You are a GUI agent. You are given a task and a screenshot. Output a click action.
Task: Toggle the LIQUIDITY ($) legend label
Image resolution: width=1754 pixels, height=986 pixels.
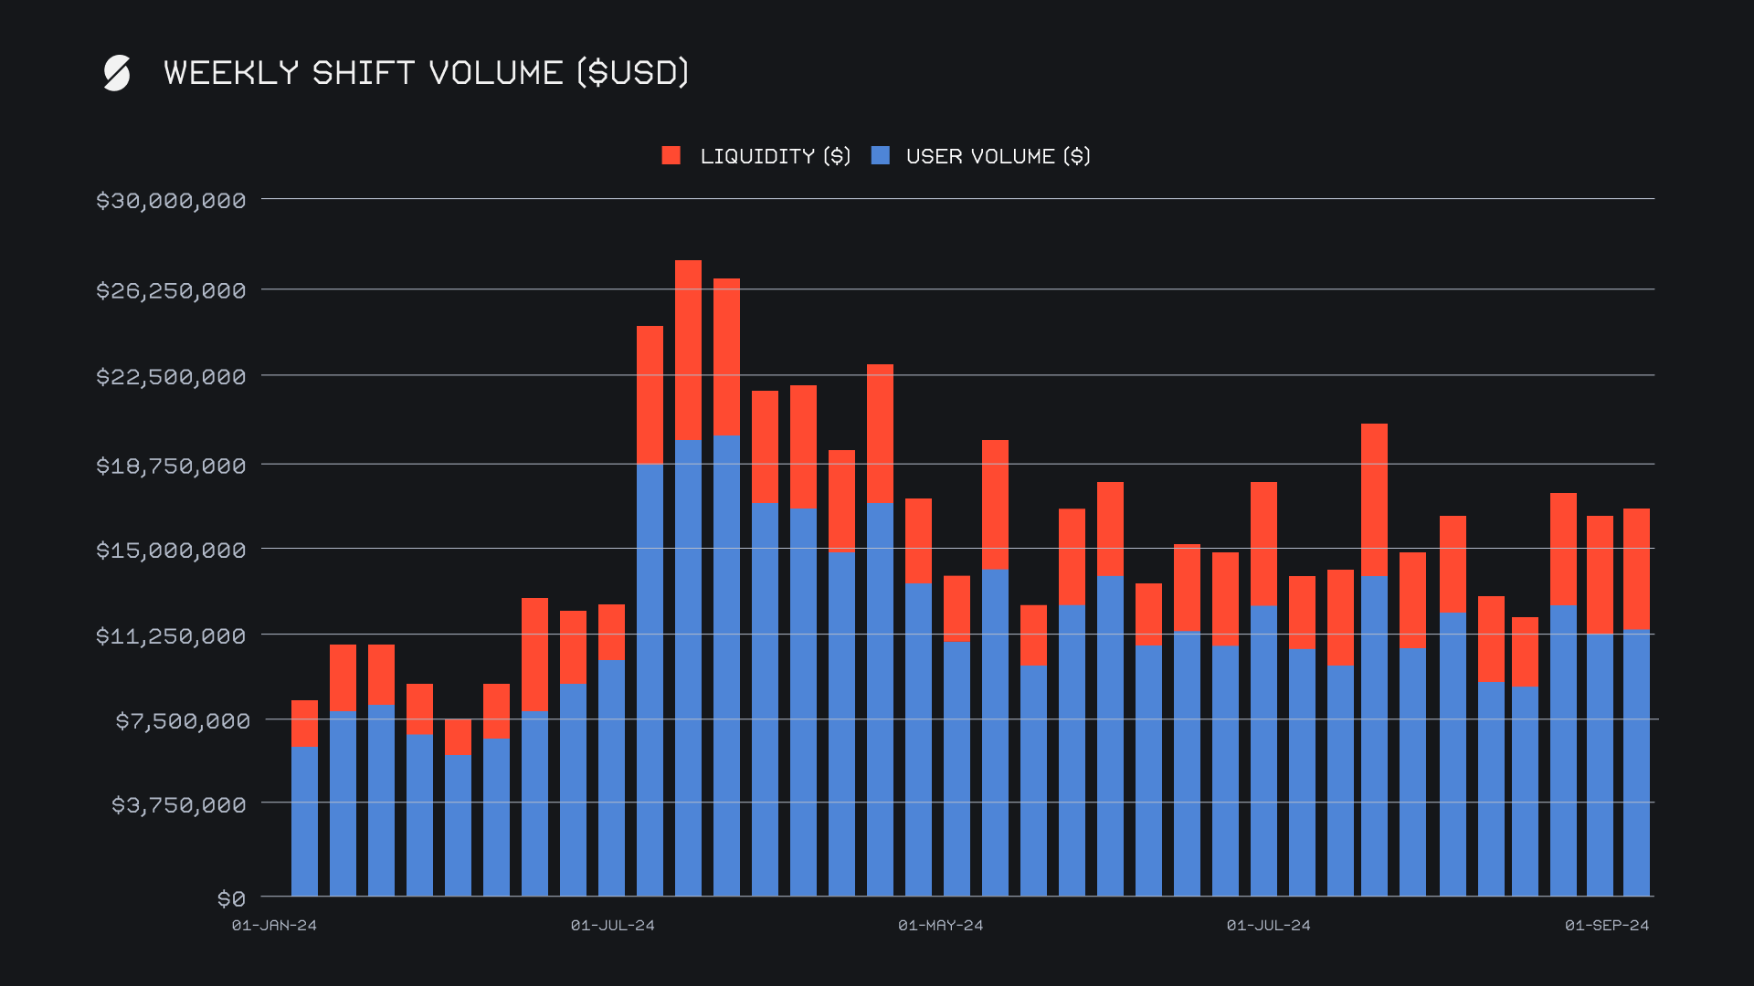[775, 156]
